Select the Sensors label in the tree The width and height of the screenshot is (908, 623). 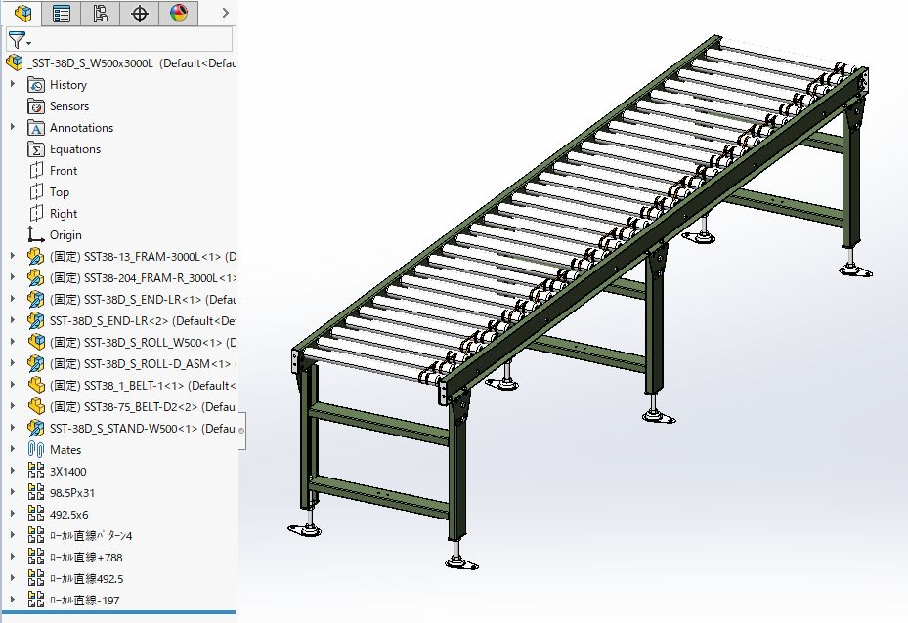[69, 105]
